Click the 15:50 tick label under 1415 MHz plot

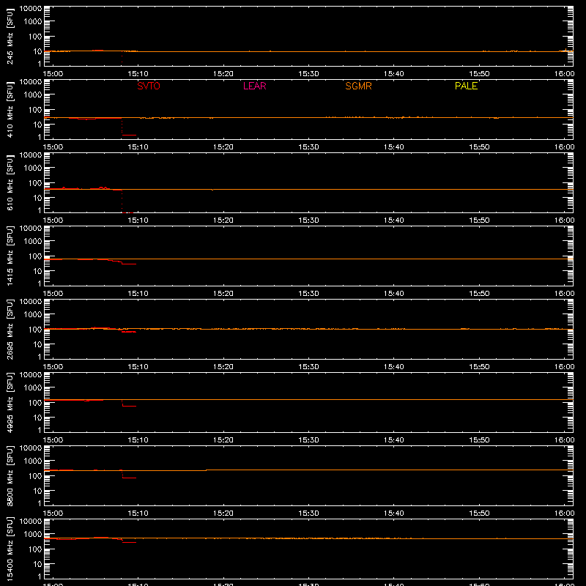point(479,294)
